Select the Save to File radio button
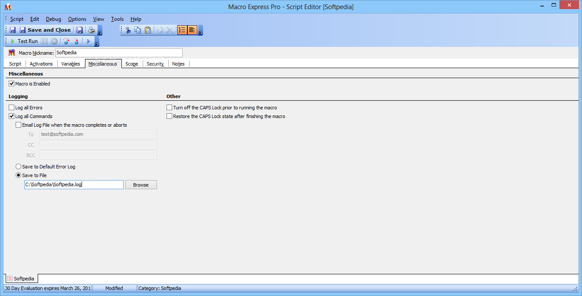Viewport: 582px width, 296px height. click(18, 175)
